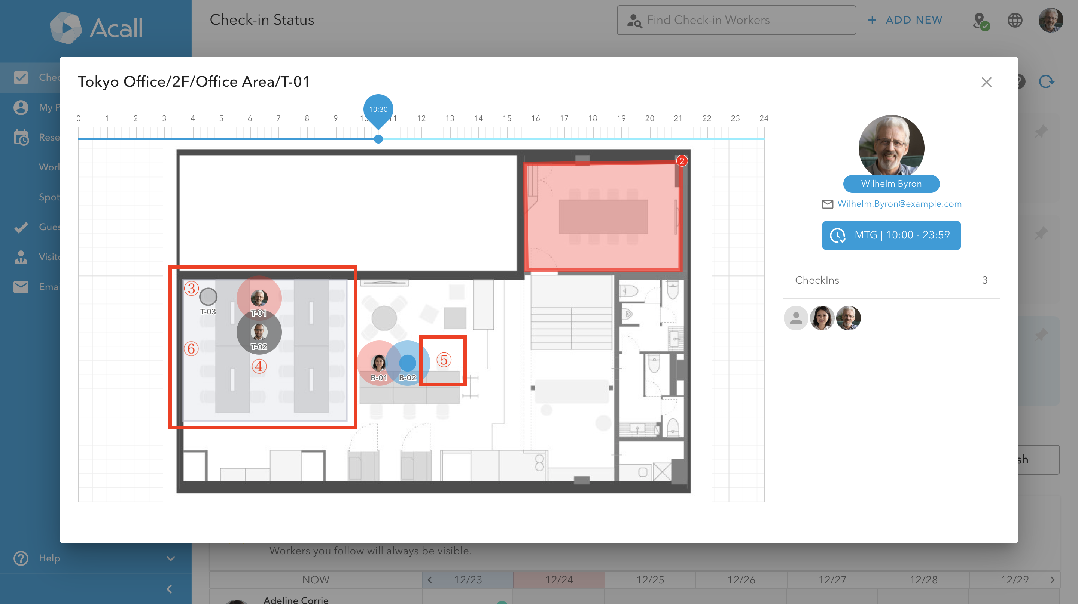Click the CheckIns count 3

pos(985,280)
